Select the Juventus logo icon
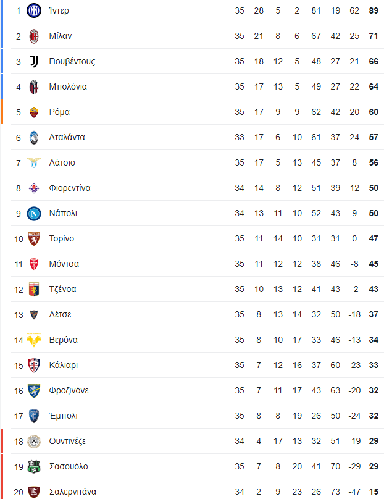This screenshot has height=499, width=384. [34, 61]
